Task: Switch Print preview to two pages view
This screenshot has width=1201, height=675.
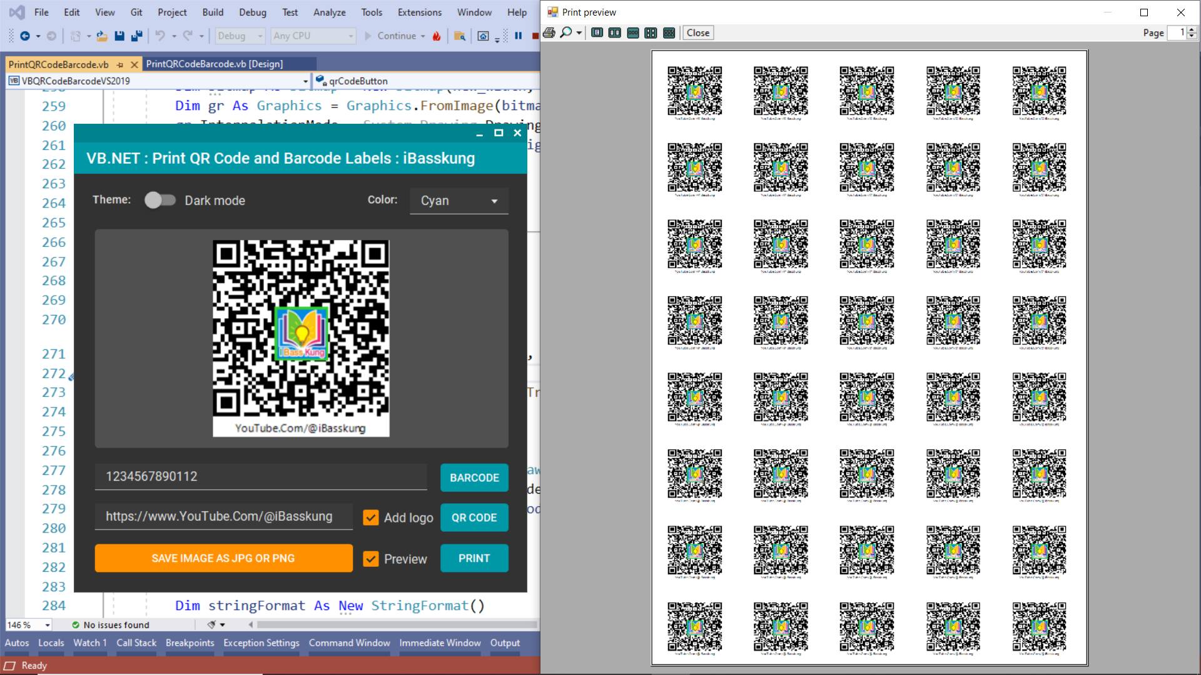Action: click(615, 32)
